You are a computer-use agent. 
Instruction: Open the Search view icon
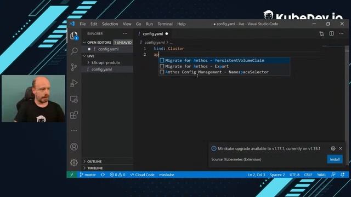pos(74,51)
